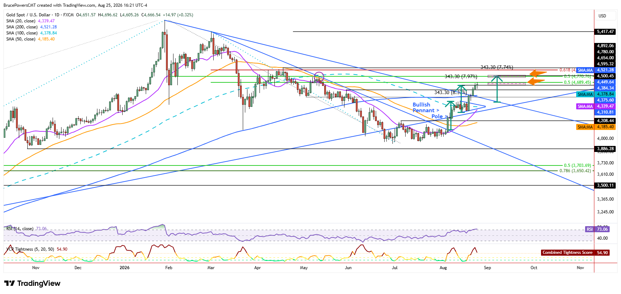Click the 4,000.00 axis value
Image resolution: width=621 pixels, height=294 pixels.
605,138
